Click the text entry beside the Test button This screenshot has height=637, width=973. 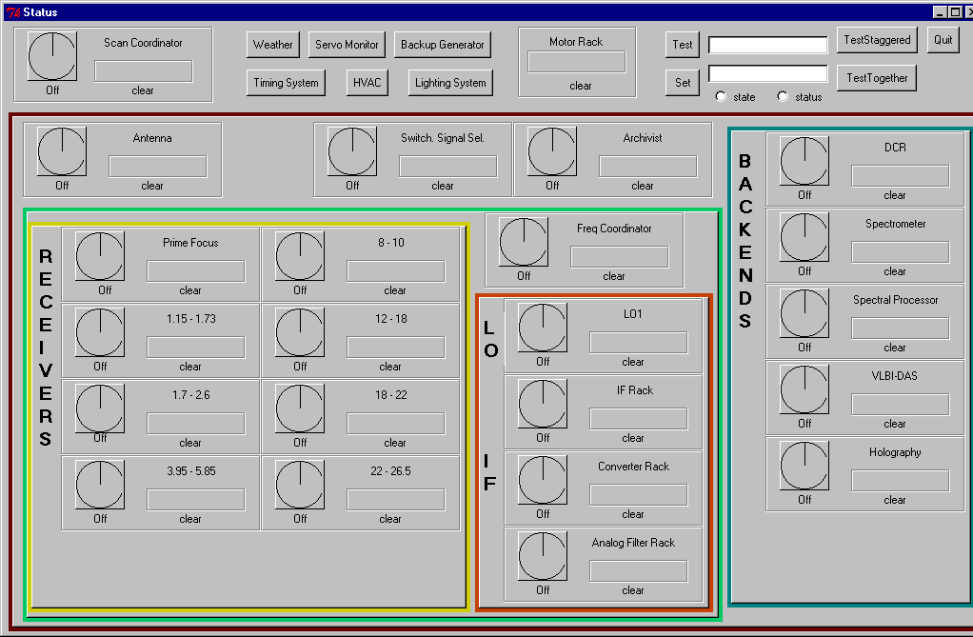click(x=766, y=44)
